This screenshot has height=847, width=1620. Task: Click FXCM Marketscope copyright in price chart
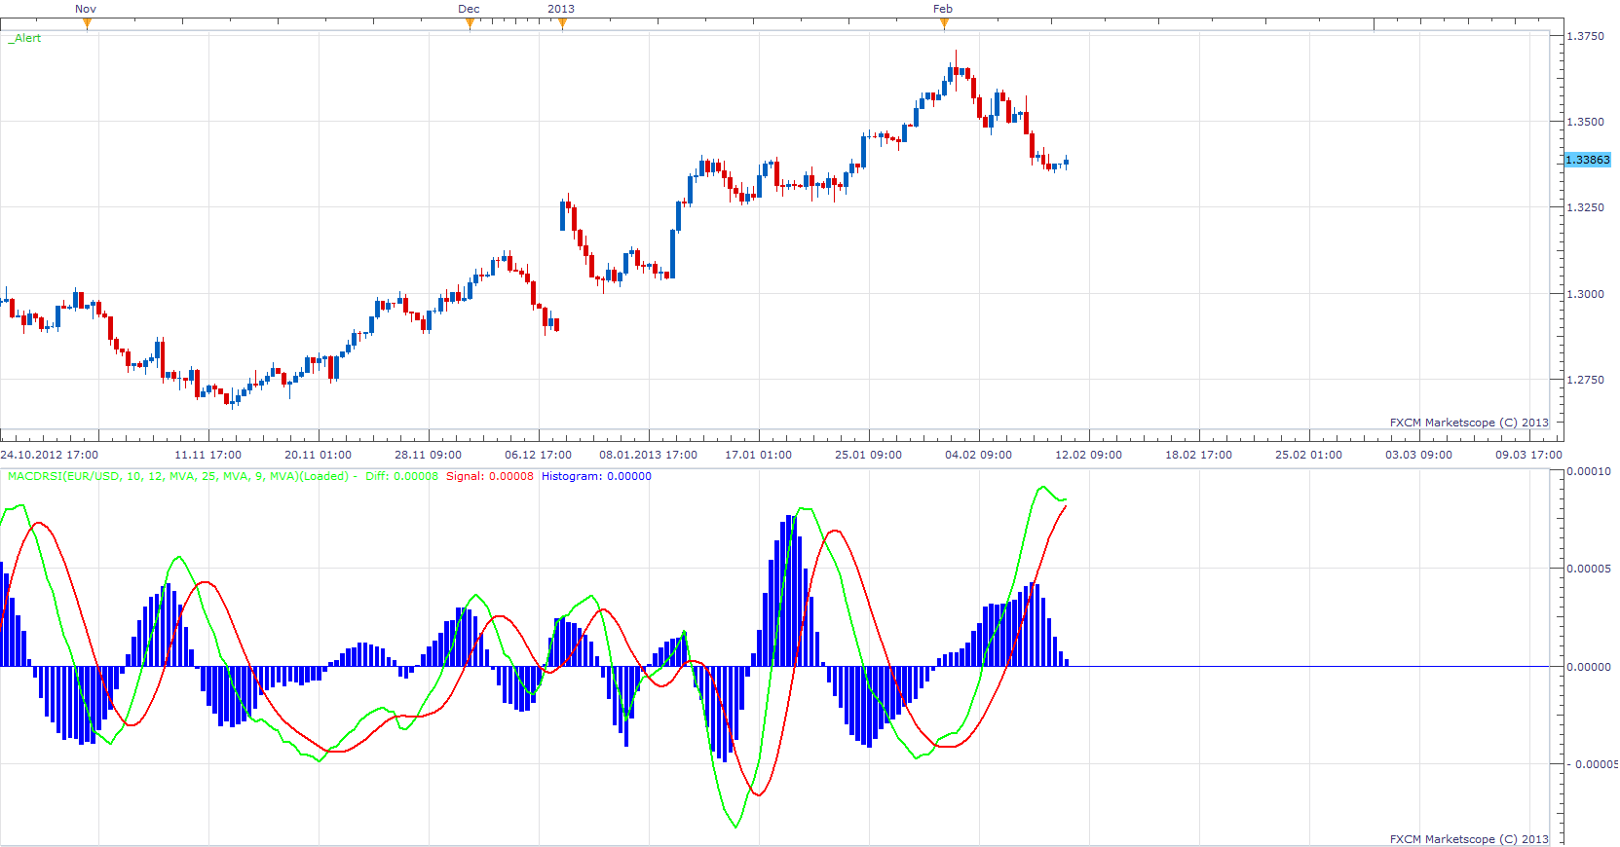pos(1469,423)
